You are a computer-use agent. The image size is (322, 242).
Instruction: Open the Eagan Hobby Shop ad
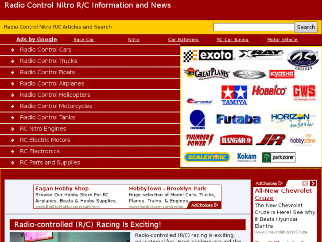pyautogui.click(x=62, y=188)
